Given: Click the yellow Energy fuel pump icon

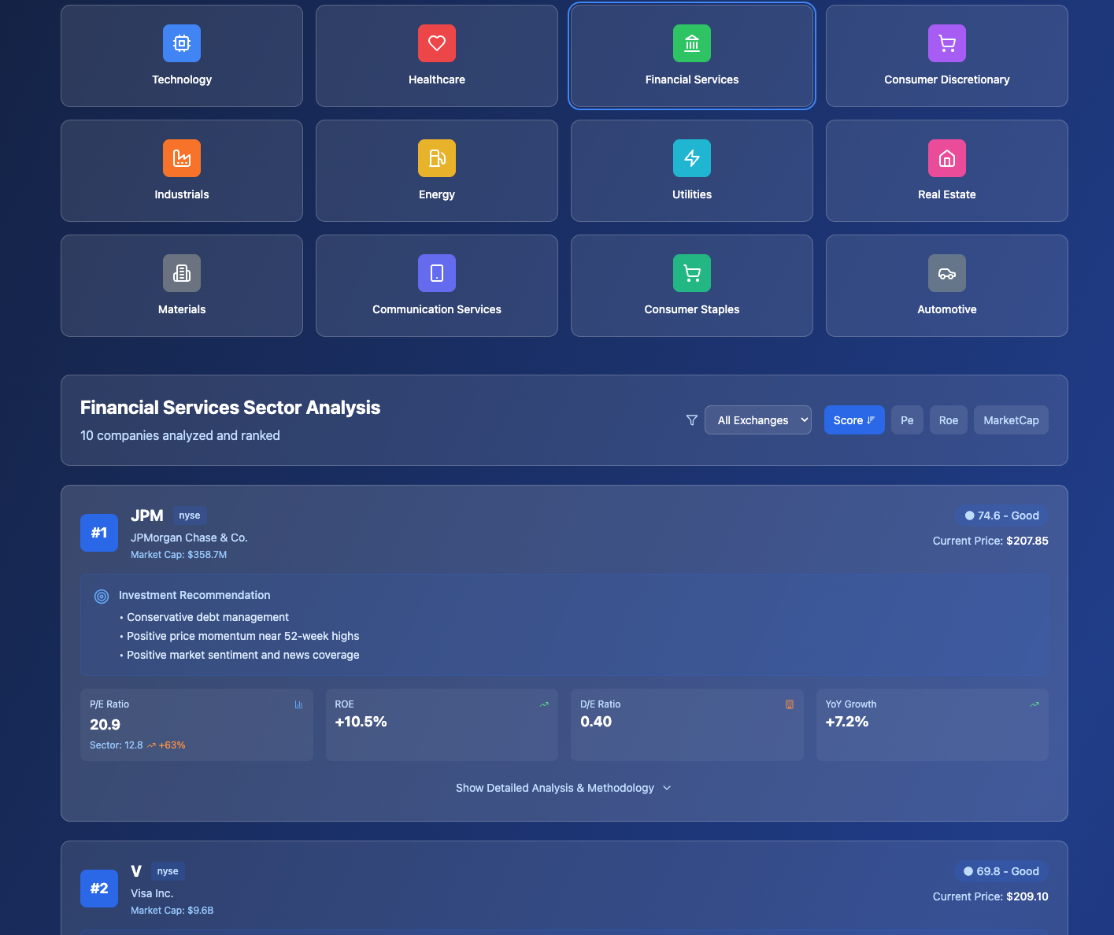Looking at the screenshot, I should click(x=437, y=158).
